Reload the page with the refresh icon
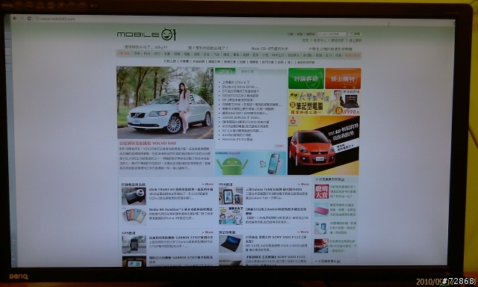This screenshot has width=478, height=287. coord(29,18)
